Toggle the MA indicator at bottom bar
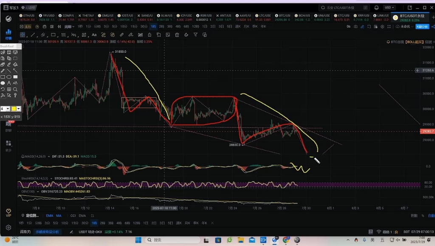The width and height of the screenshot is (435, 246). click(59, 216)
